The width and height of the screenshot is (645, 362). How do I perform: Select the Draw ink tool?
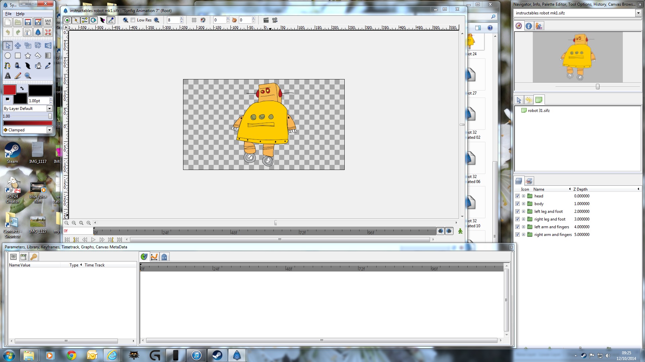tap(18, 66)
